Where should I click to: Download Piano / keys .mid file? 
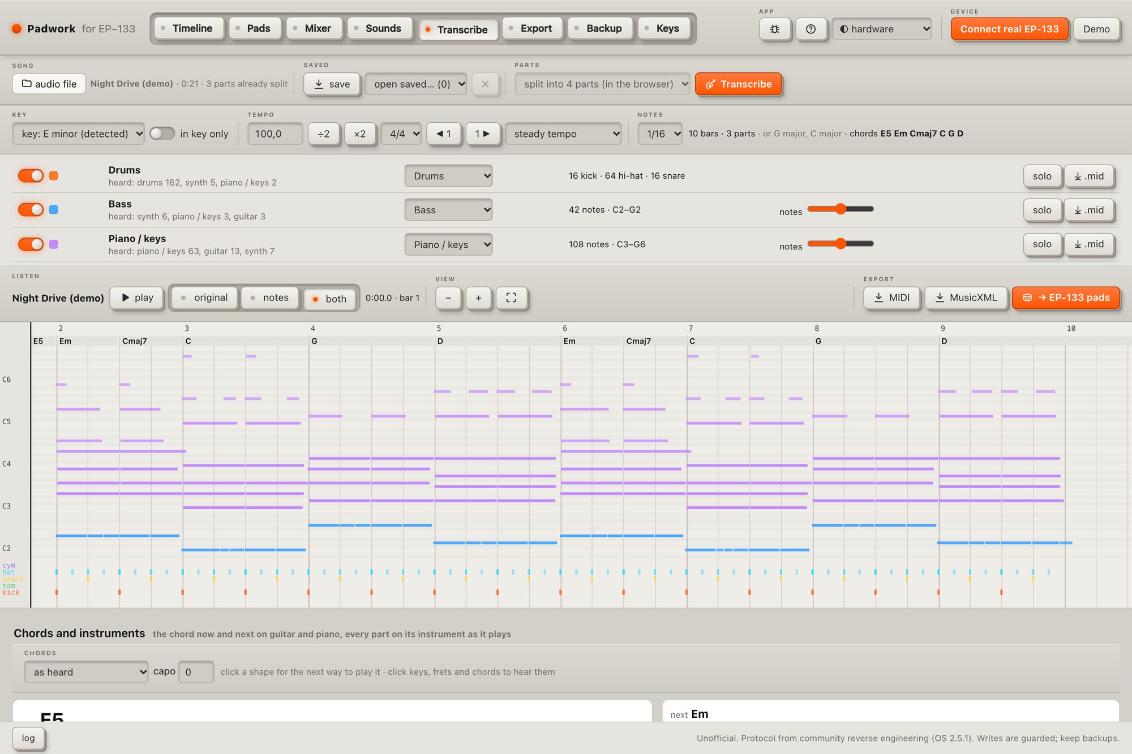tap(1089, 244)
